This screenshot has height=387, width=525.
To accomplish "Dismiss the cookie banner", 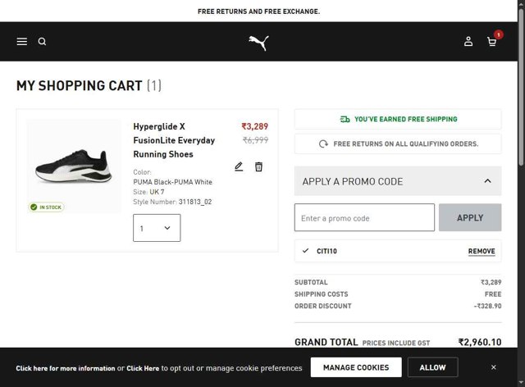I will click(494, 367).
